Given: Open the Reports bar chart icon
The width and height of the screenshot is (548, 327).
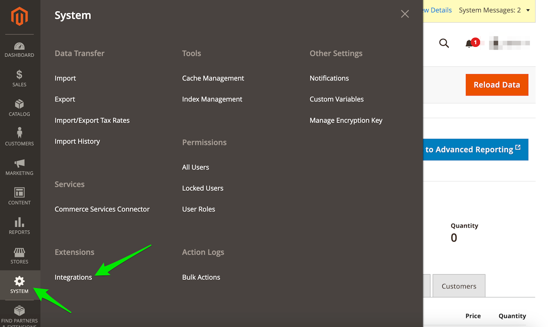Looking at the screenshot, I should click(x=19, y=222).
